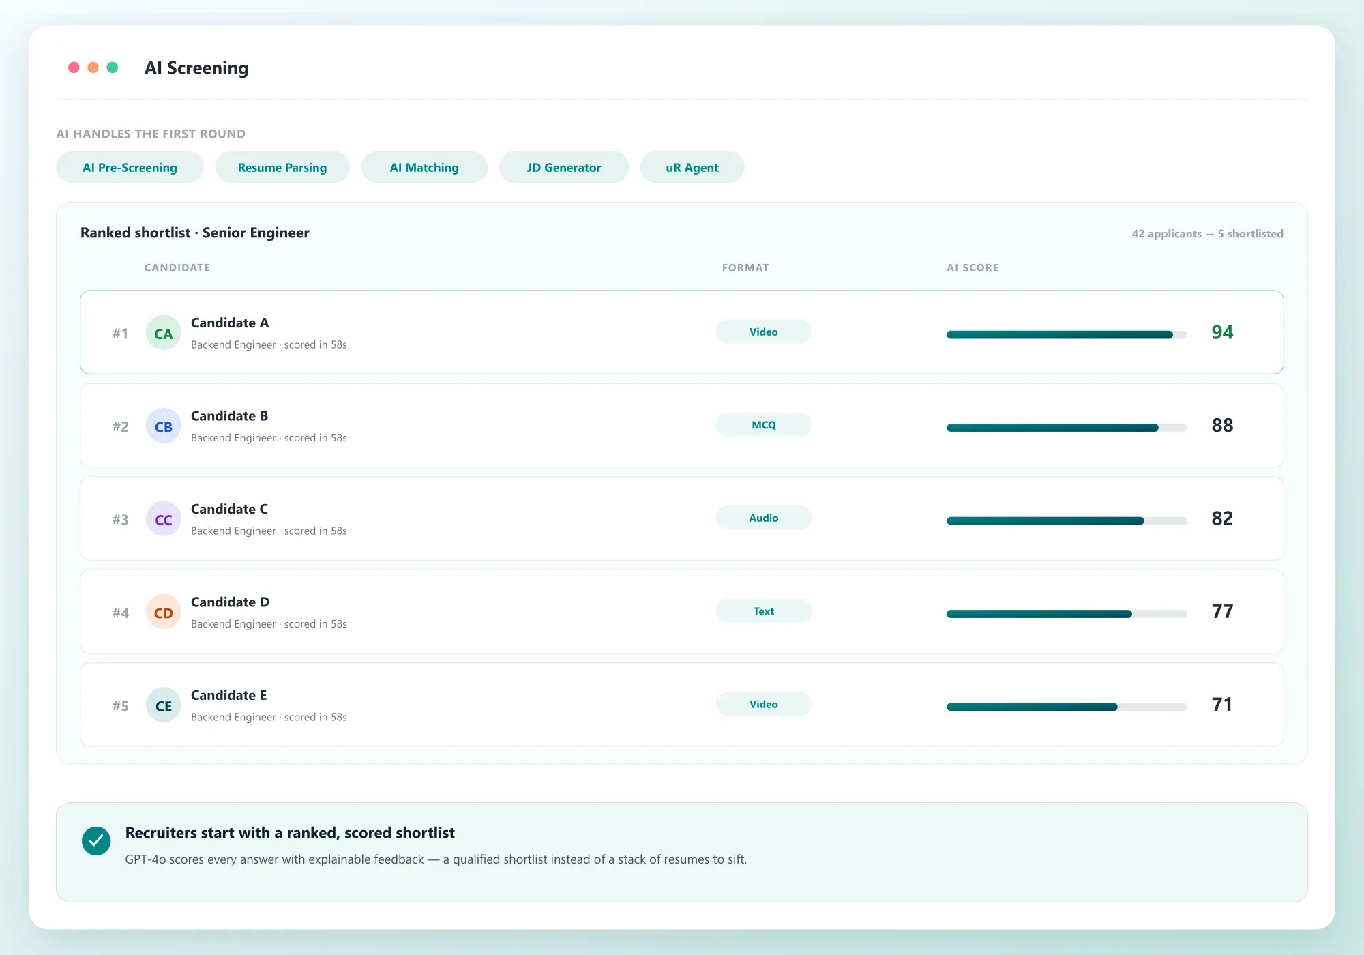Click the Candidate A name
The image size is (1364, 955).
coord(230,323)
